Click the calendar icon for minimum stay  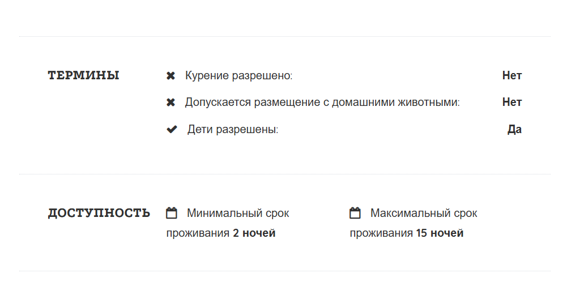pyautogui.click(x=172, y=214)
